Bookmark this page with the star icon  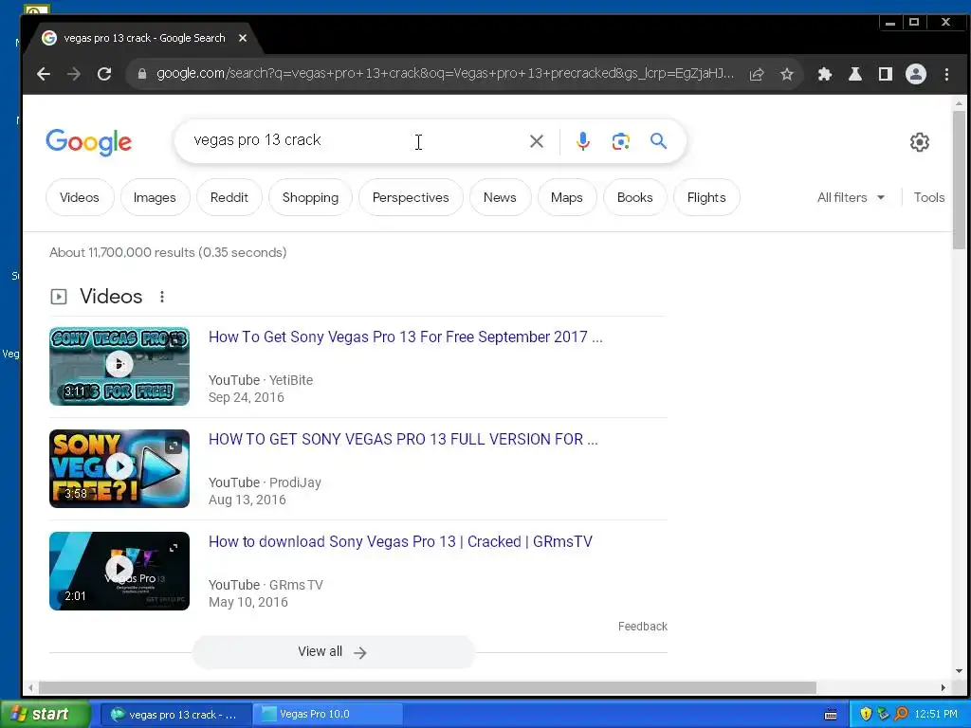[787, 74]
